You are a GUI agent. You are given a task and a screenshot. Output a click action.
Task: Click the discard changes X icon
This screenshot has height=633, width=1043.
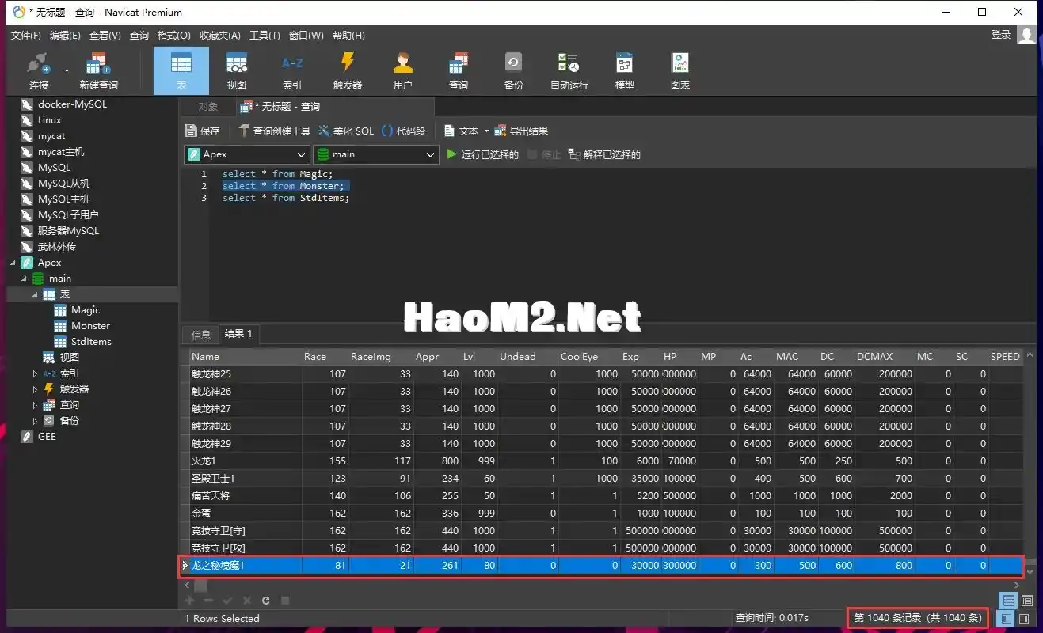click(x=247, y=601)
